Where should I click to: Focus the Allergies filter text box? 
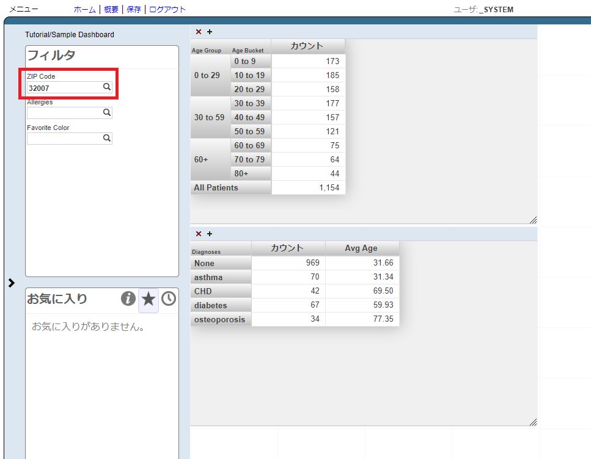tap(64, 113)
